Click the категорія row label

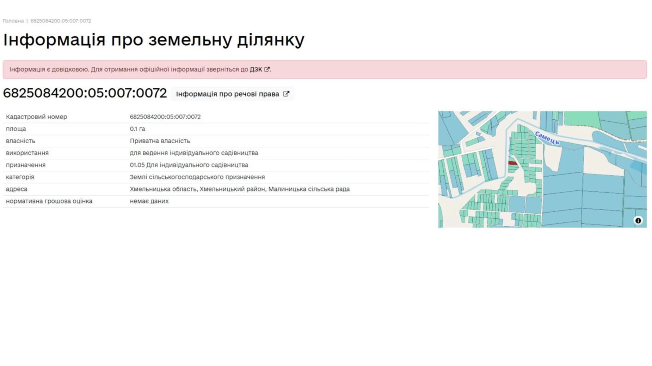click(x=20, y=177)
